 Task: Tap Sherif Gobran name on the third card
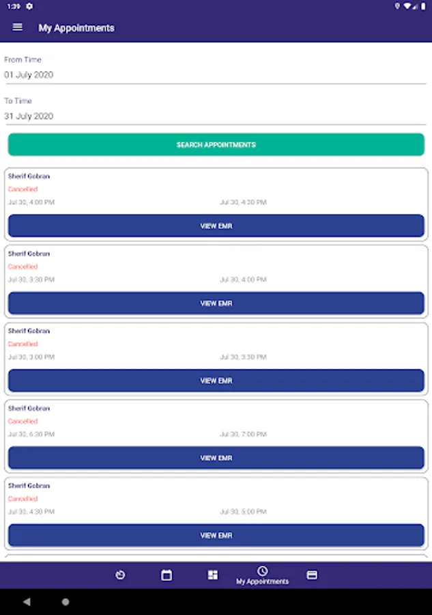28,331
